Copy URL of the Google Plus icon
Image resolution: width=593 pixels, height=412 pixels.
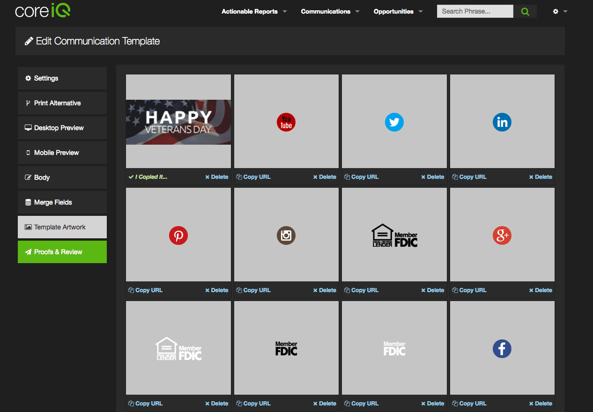[469, 290]
